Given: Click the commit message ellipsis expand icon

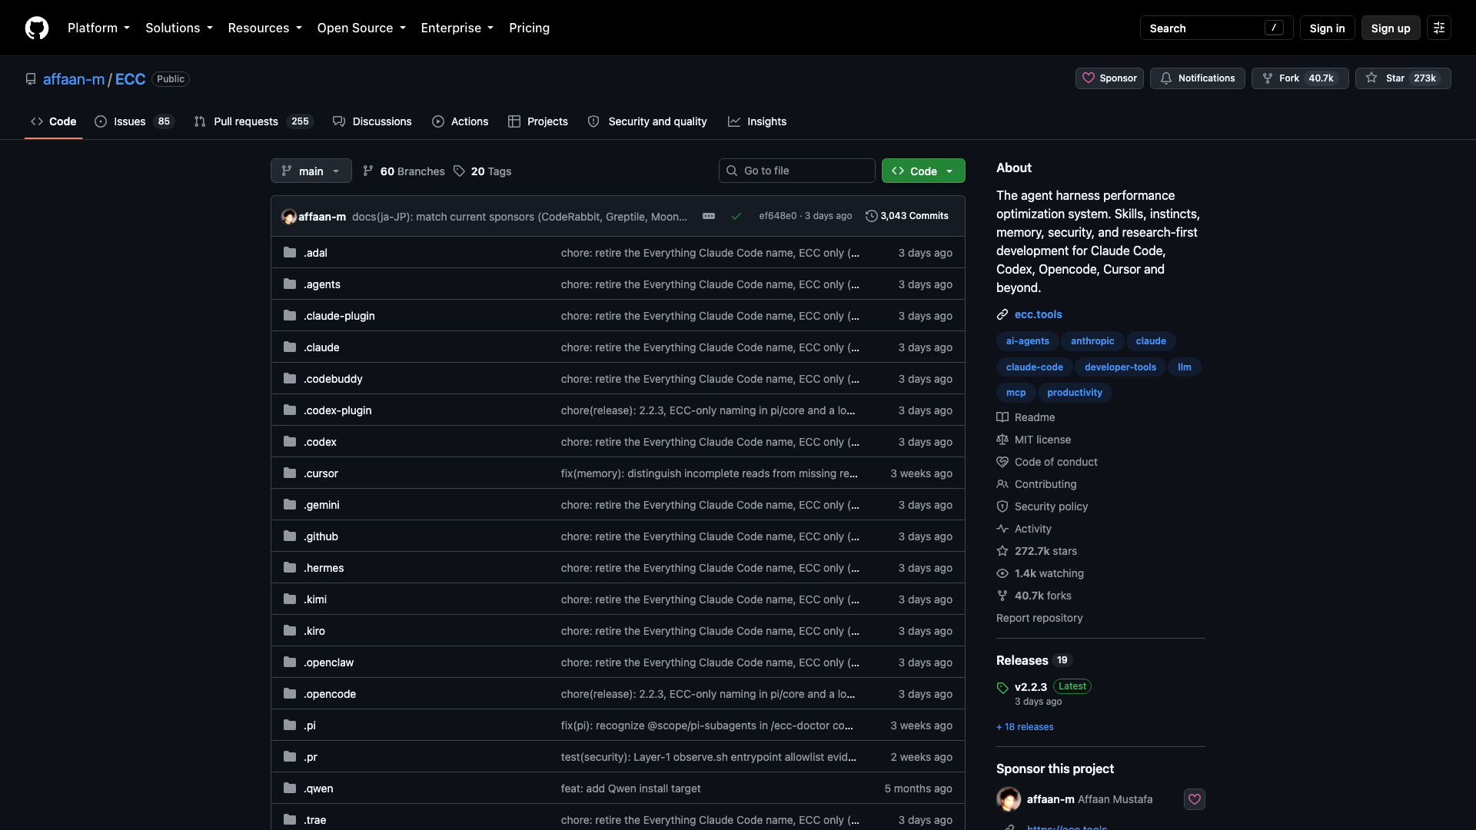Looking at the screenshot, I should coord(709,216).
